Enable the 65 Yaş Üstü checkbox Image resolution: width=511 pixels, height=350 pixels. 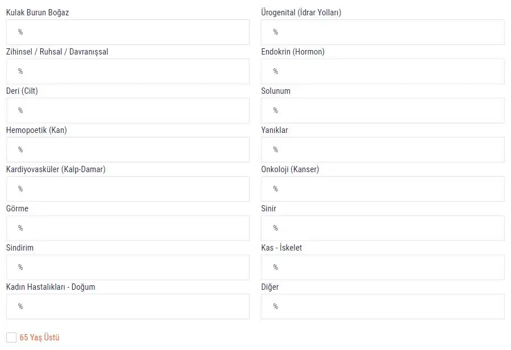tap(11, 337)
